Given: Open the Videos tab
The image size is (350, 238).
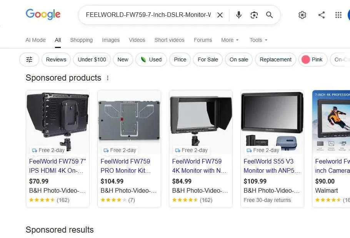Looking at the screenshot, I should [137, 40].
